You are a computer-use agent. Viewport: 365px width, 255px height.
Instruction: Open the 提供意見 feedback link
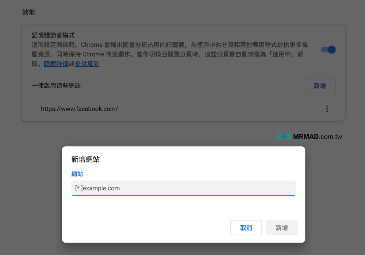(87, 64)
